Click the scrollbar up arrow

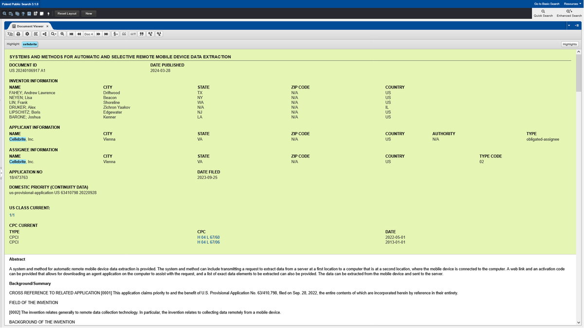pyautogui.click(x=579, y=51)
